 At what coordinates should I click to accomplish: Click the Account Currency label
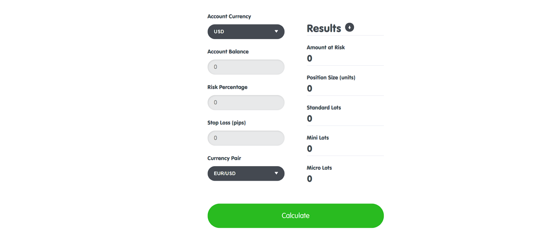[x=229, y=16]
